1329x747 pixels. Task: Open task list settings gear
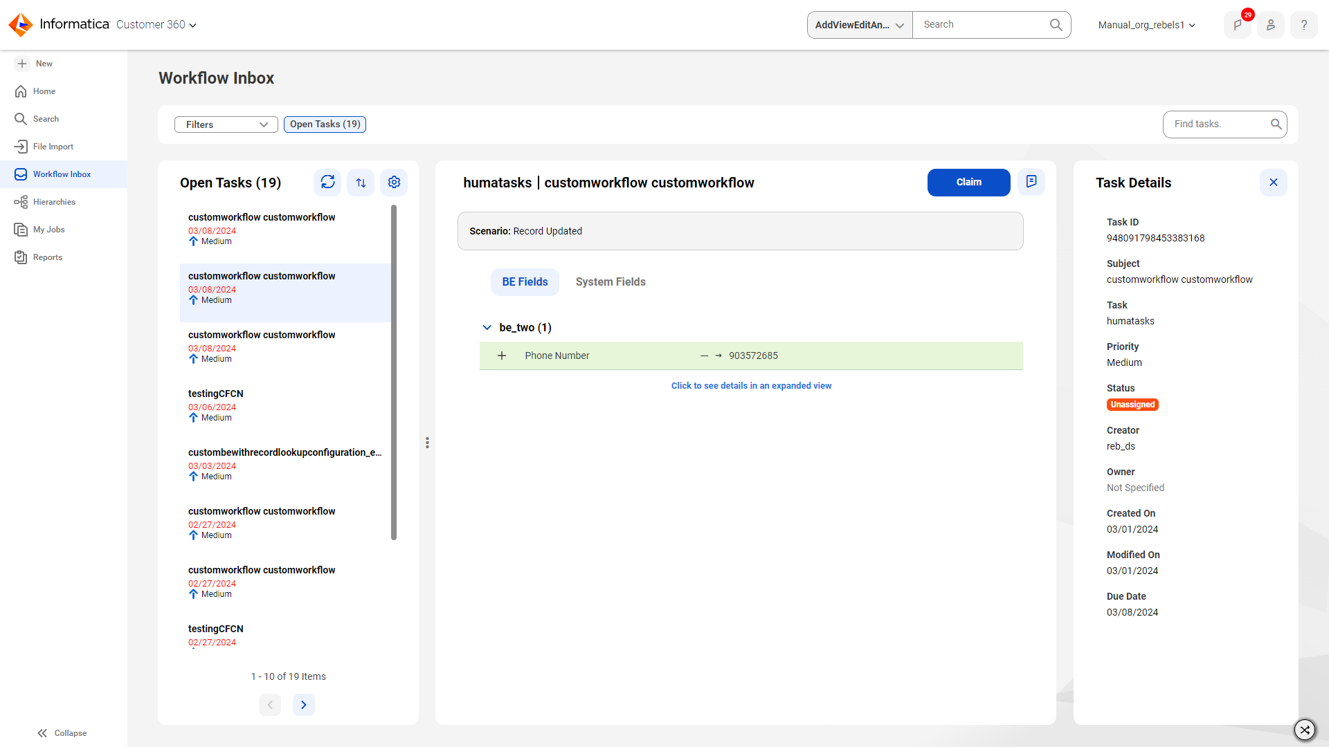[394, 183]
